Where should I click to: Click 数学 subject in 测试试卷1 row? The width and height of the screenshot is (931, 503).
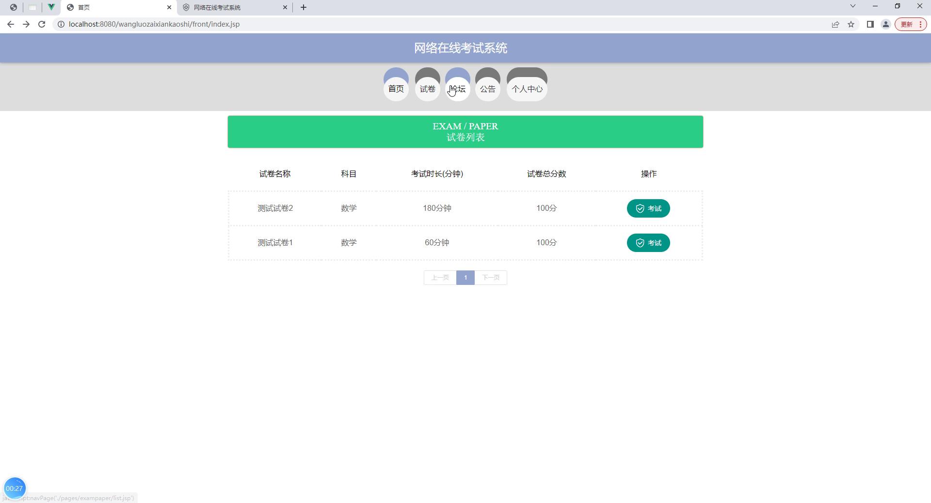[x=349, y=243]
